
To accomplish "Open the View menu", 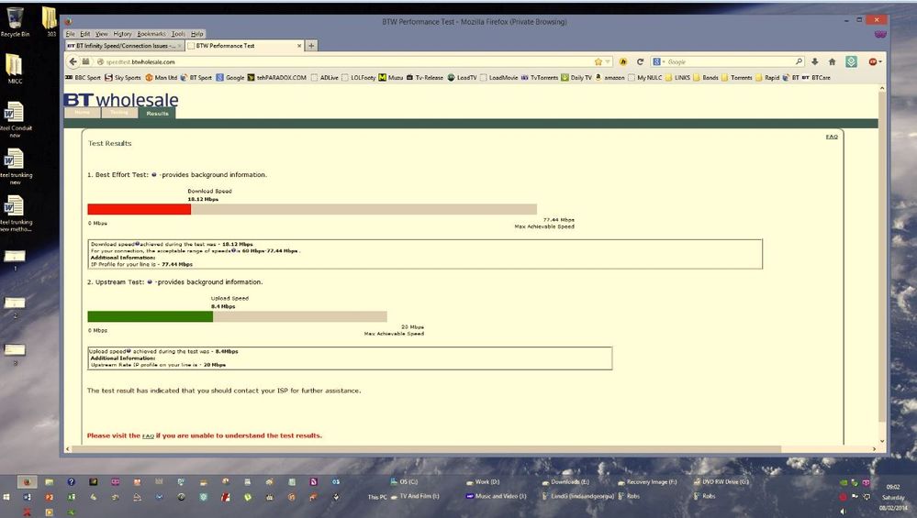I will [102, 34].
